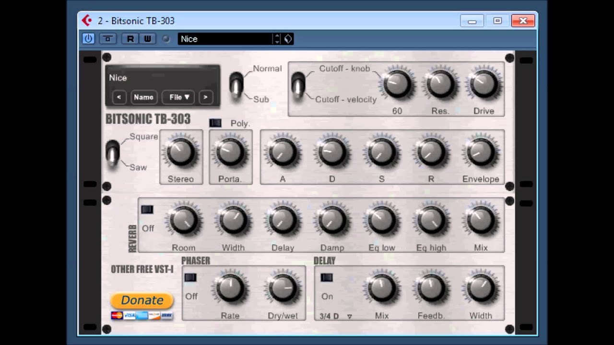Click the Decay (D) knob
614x345 pixels.
(x=332, y=152)
